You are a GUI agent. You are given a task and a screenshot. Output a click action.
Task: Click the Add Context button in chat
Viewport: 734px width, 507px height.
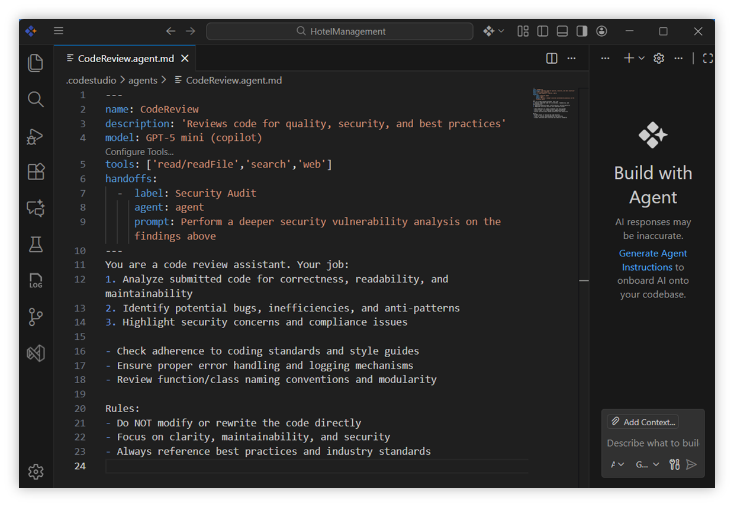pyautogui.click(x=643, y=422)
